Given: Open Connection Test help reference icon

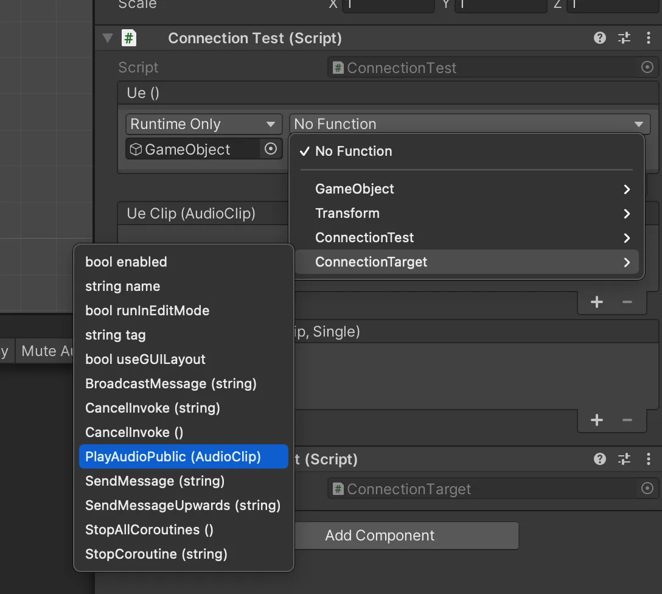Looking at the screenshot, I should tap(599, 38).
